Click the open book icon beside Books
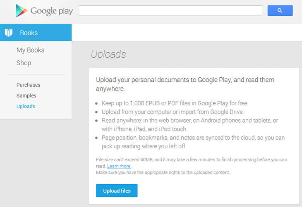 click(9, 33)
